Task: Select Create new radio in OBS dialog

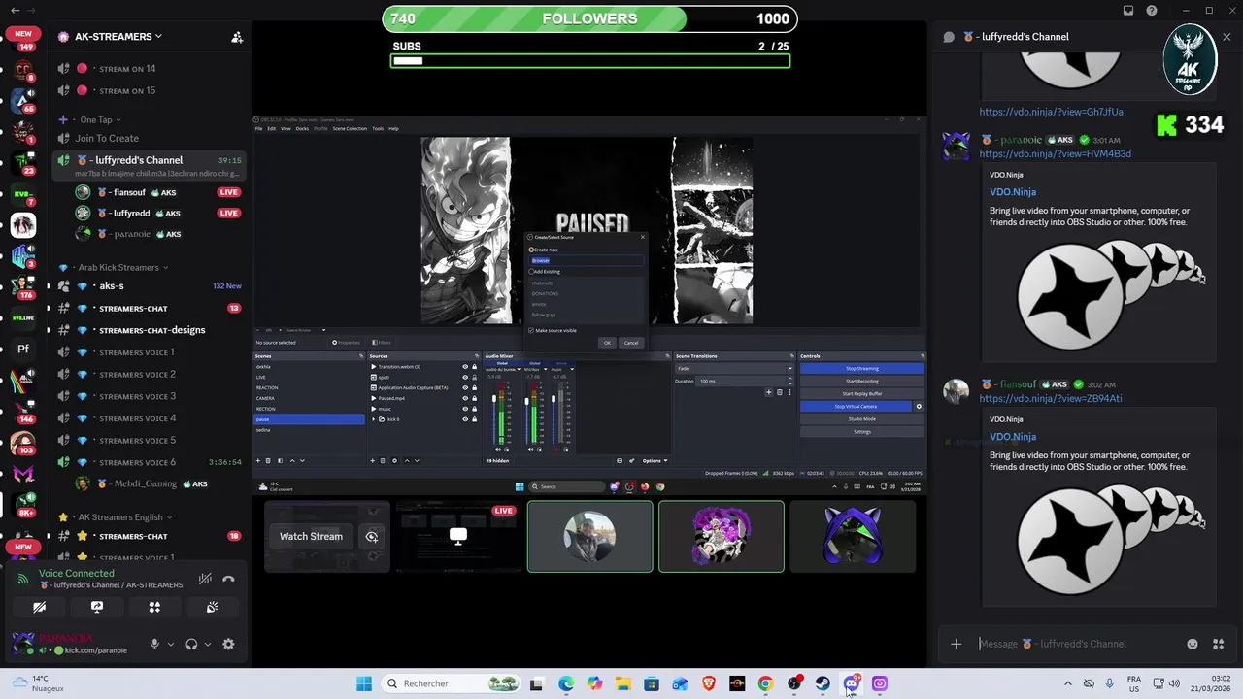Action: 531,250
